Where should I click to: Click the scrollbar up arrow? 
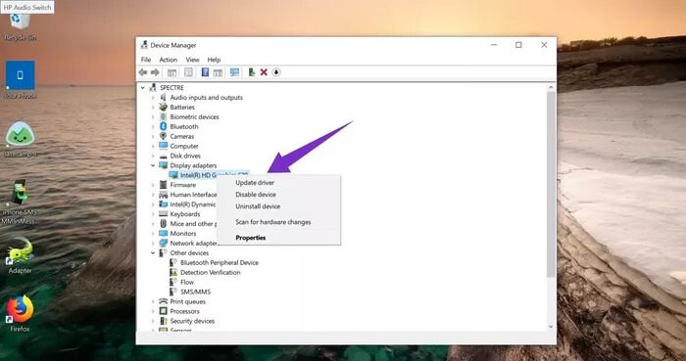click(551, 88)
